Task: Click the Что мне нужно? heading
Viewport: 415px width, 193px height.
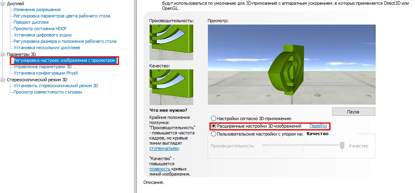Action: tap(168, 110)
